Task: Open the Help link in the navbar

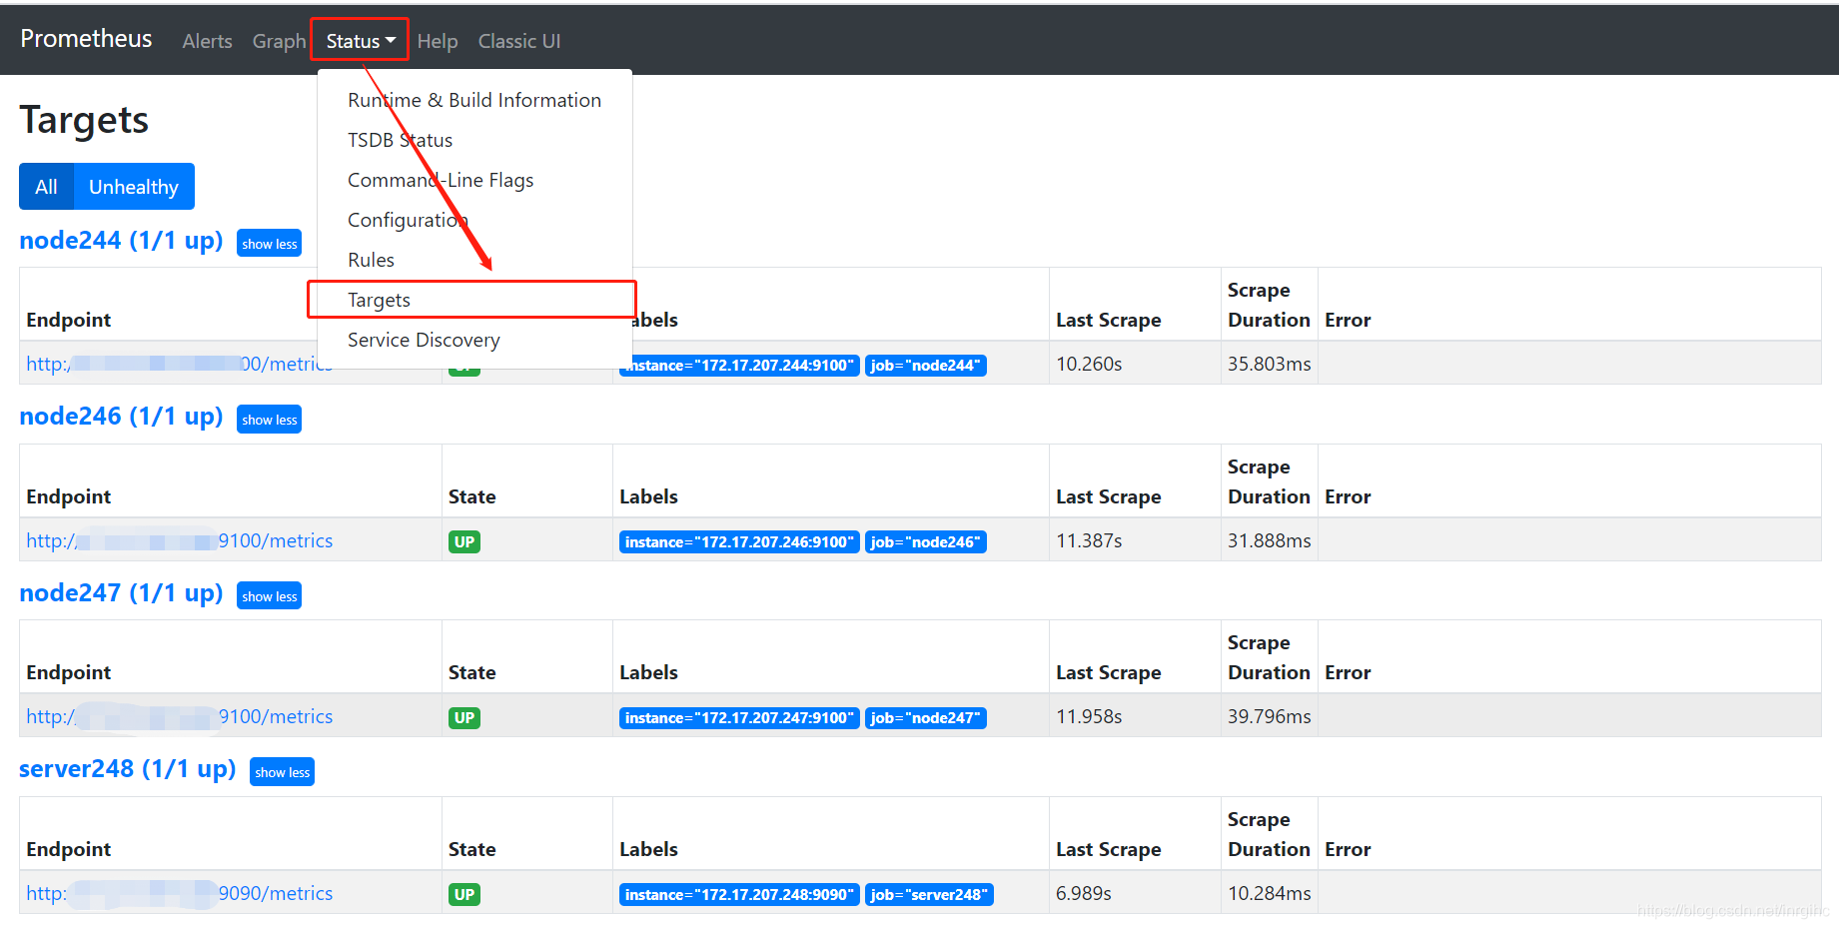Action: pyautogui.click(x=438, y=41)
